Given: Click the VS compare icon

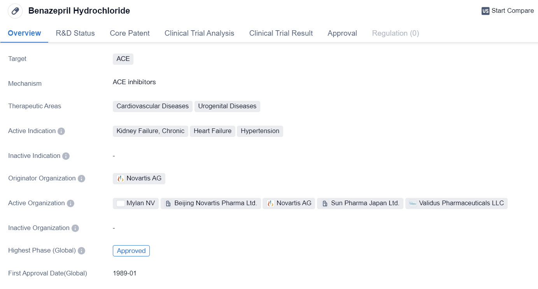Looking at the screenshot, I should 485,11.
